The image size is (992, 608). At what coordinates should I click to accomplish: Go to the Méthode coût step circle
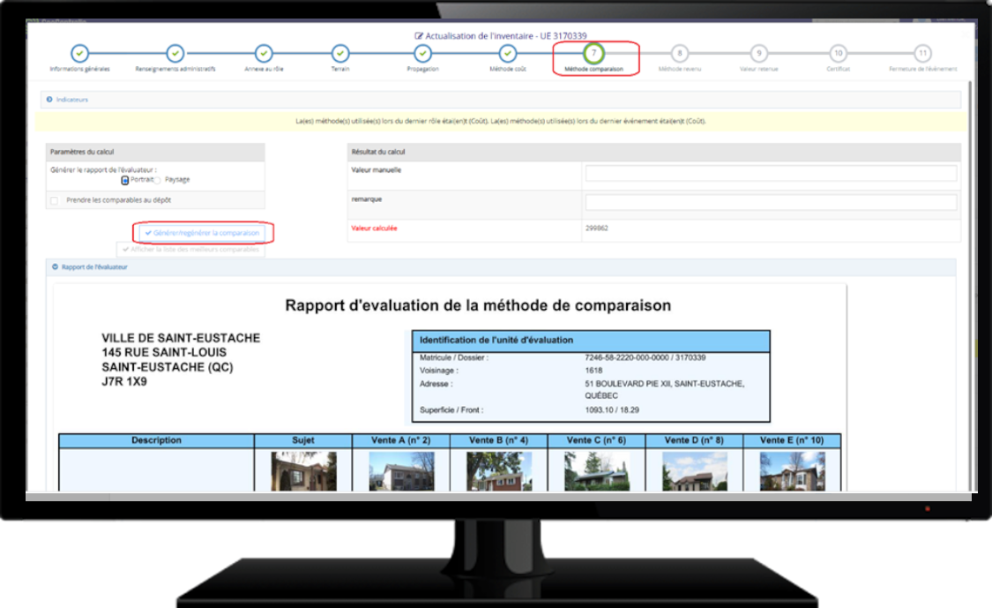tap(507, 53)
